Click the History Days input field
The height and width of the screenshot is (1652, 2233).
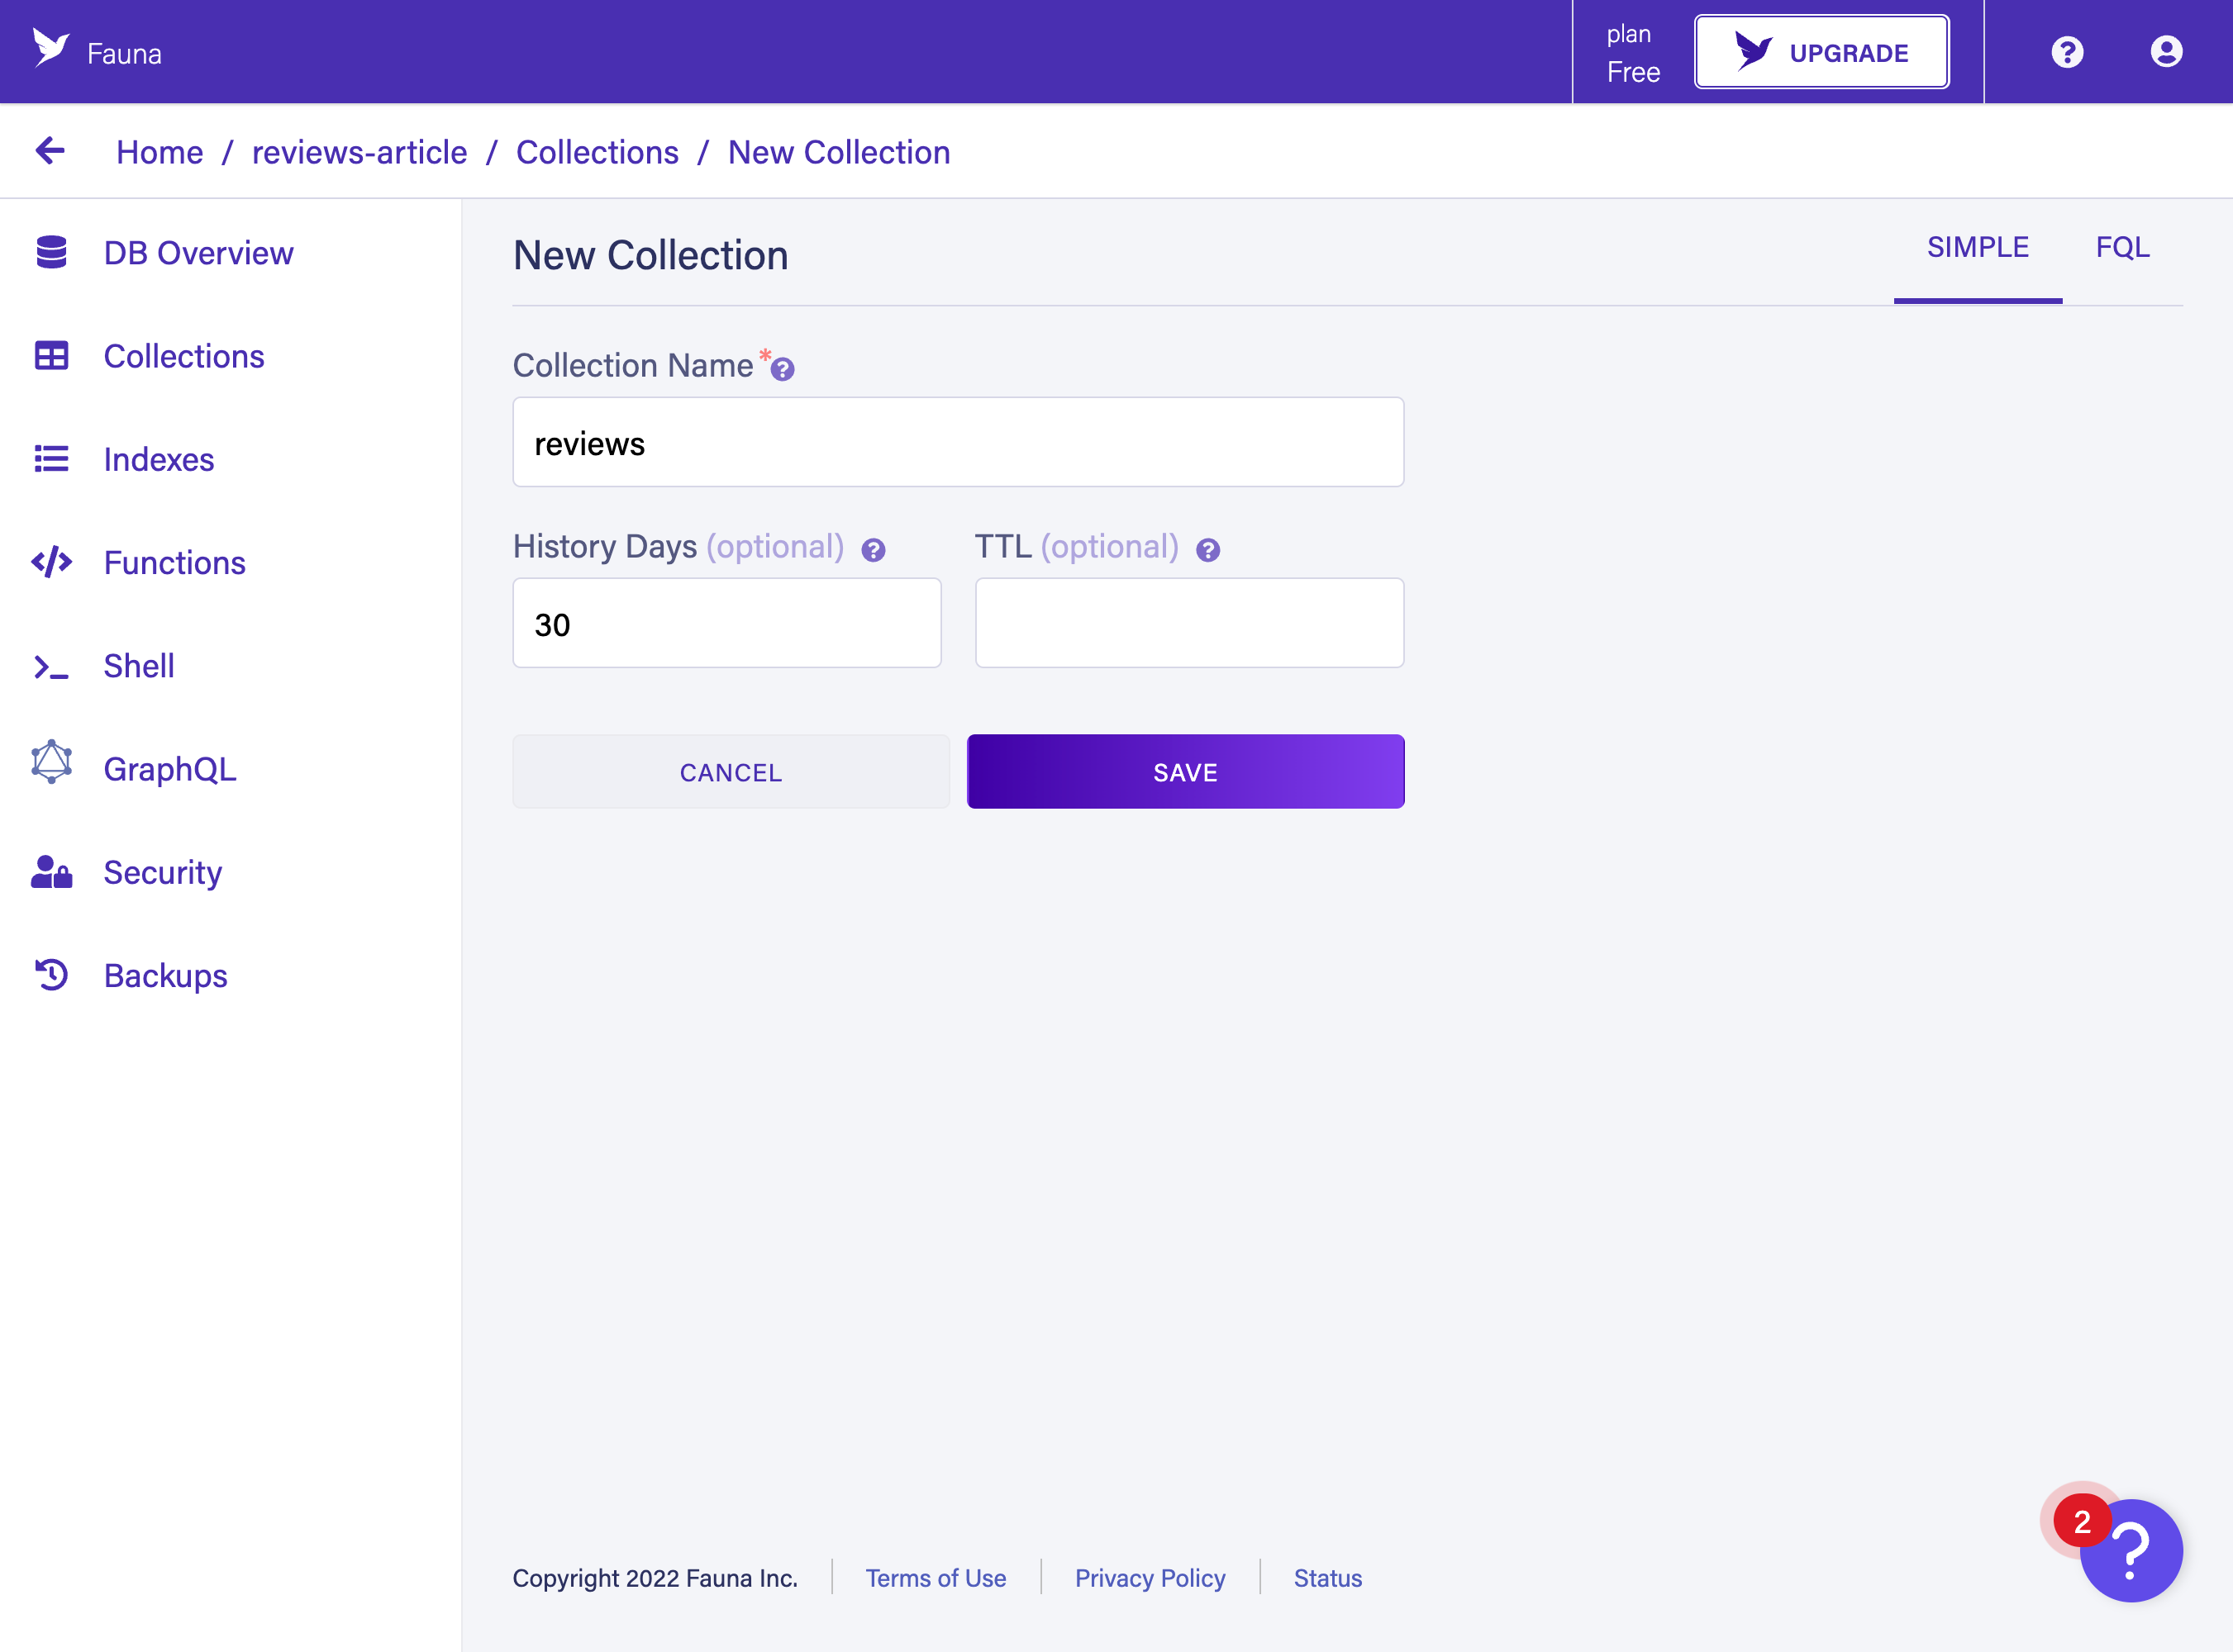726,623
